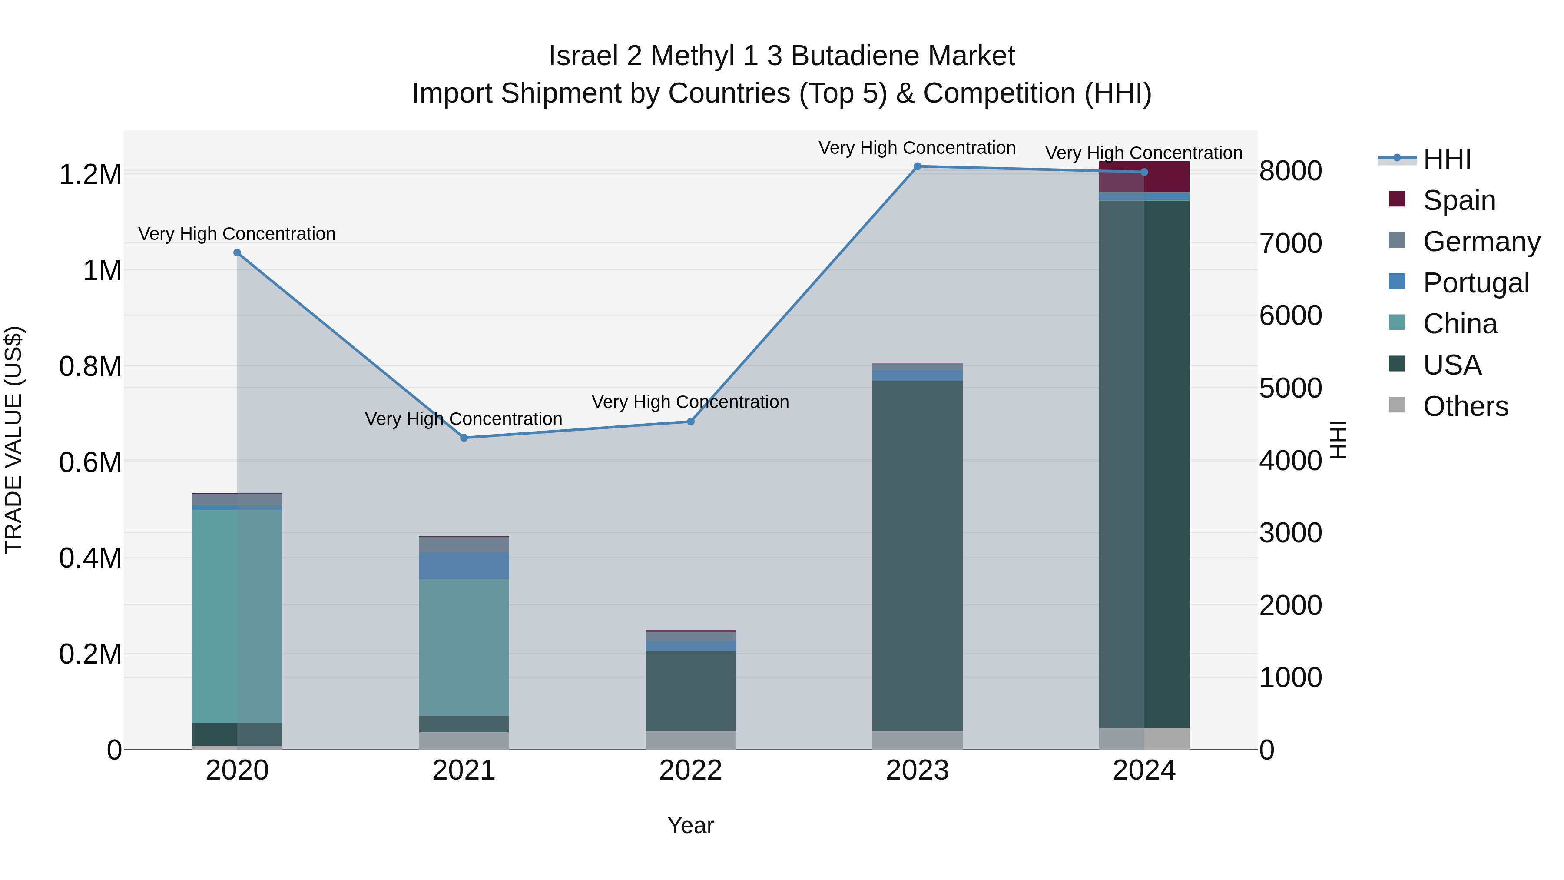Click the Others segment of the 2024 bar
The height and width of the screenshot is (880, 1564).
point(1144,739)
